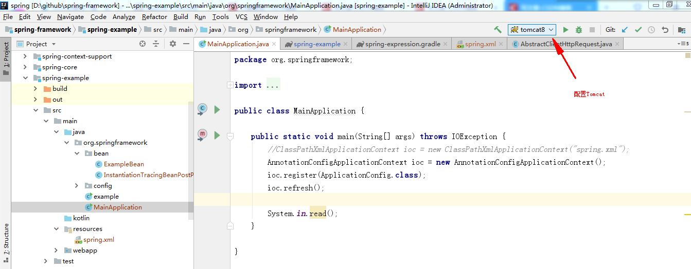
Task: Collapse the spring-example module
Action: [x=25, y=78]
